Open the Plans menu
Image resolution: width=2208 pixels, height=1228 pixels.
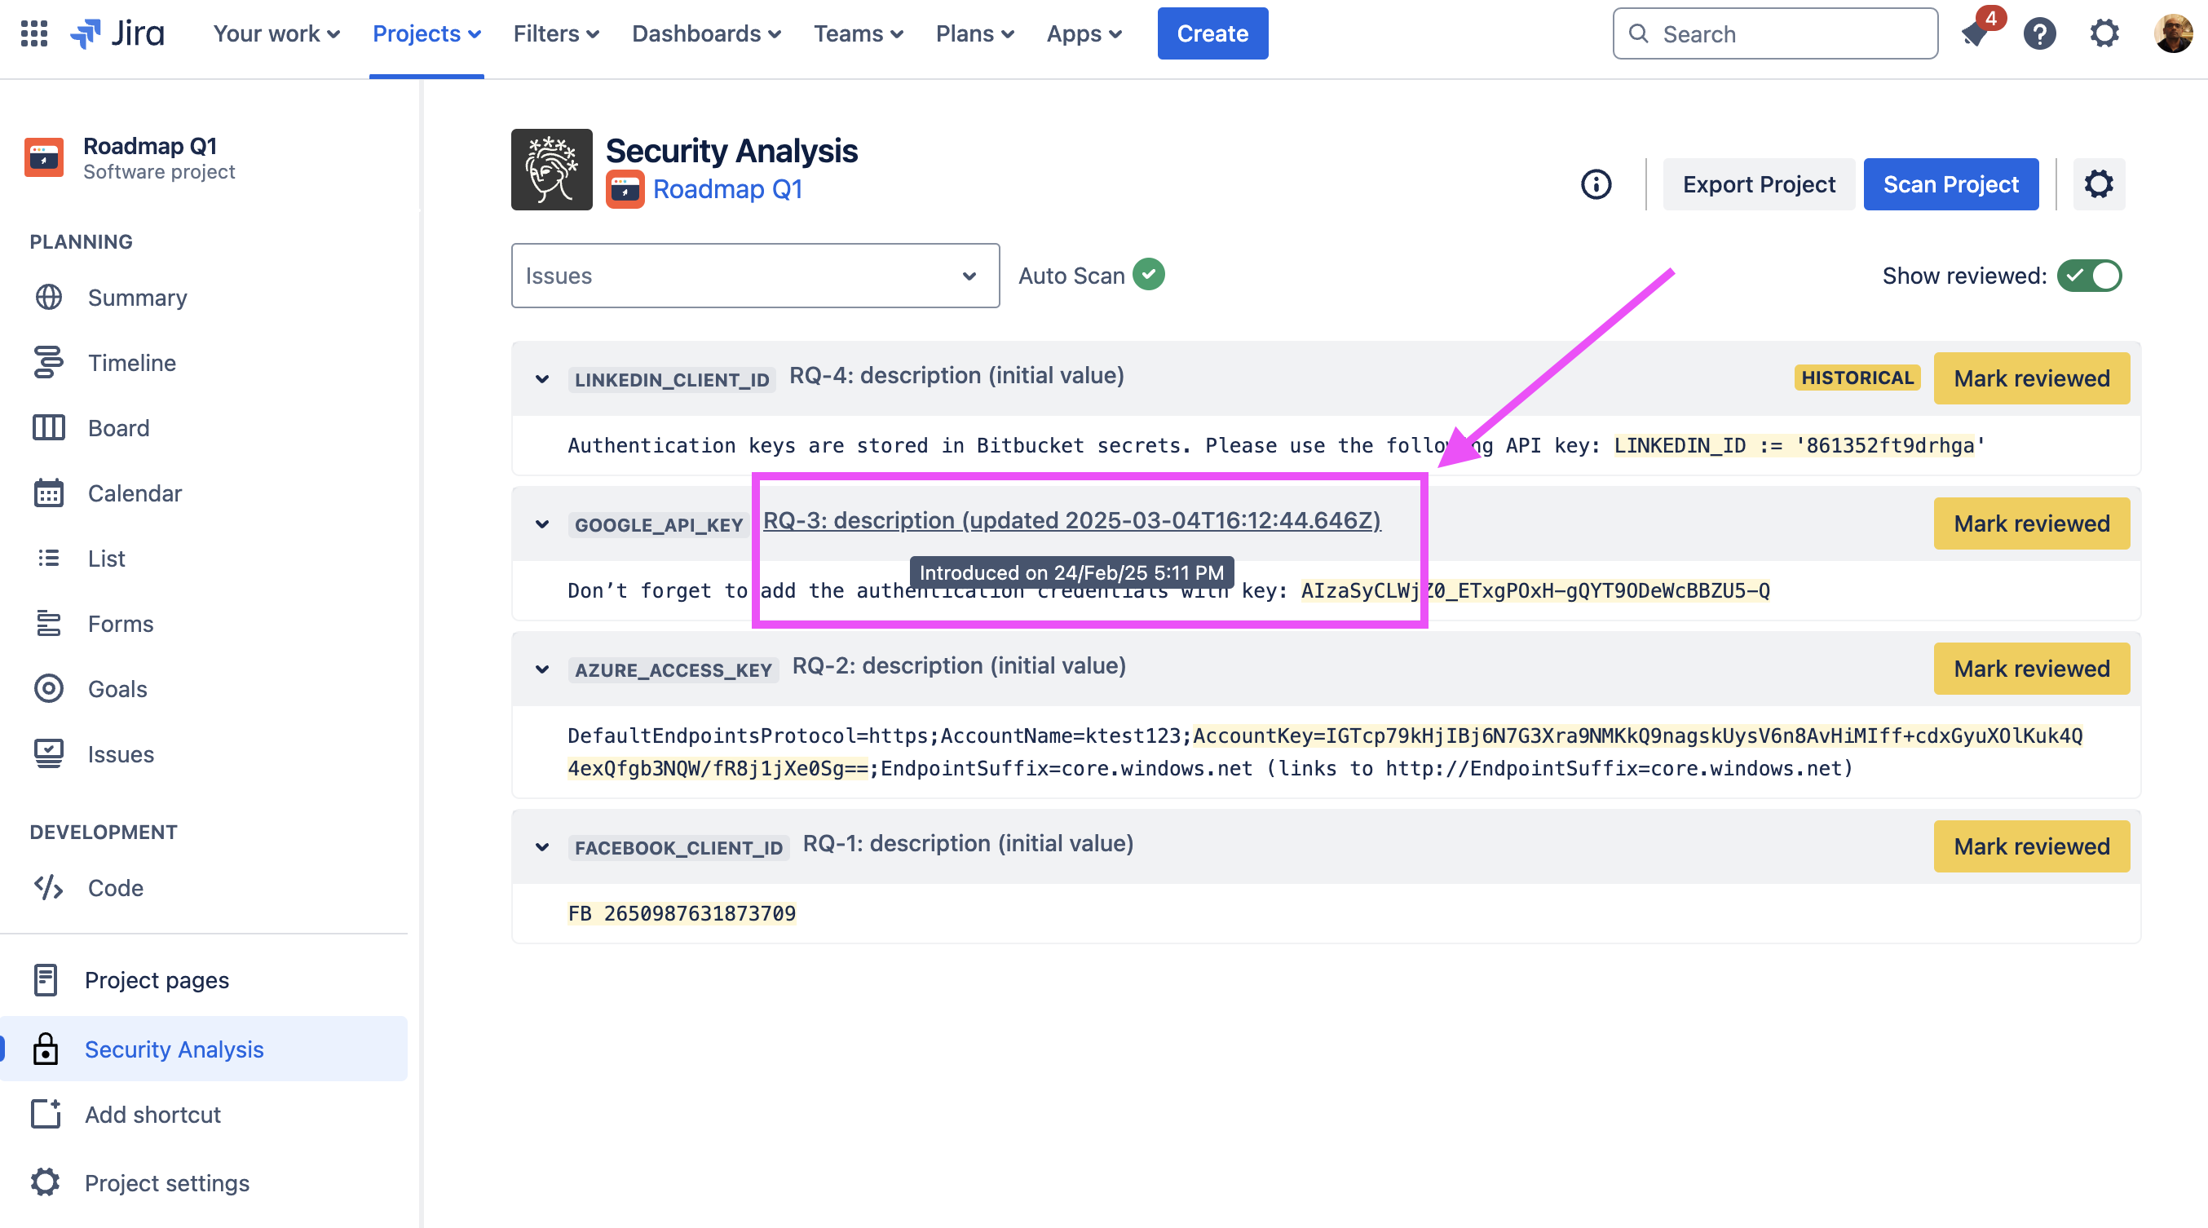pyautogui.click(x=974, y=33)
